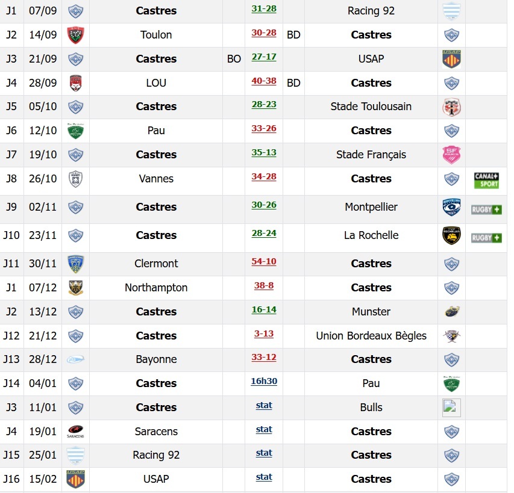The width and height of the screenshot is (514, 493).
Task: Open the 54-10 Clermont match score
Action: point(264,261)
